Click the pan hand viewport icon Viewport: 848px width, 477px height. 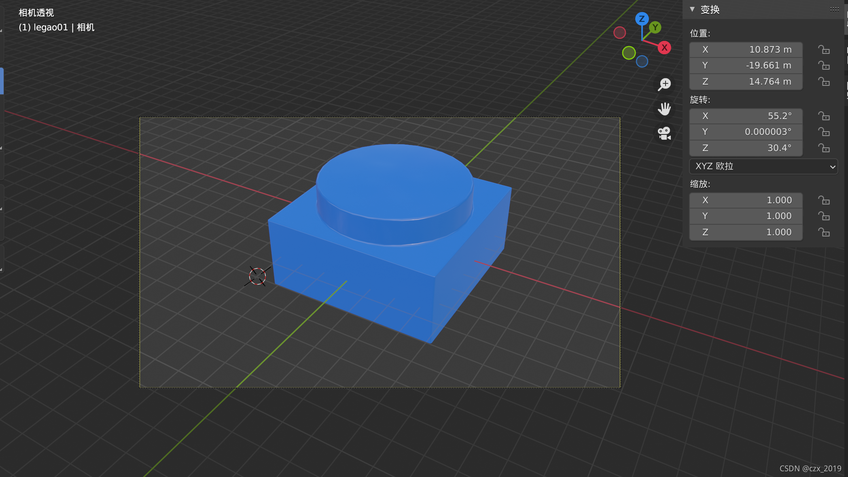(664, 109)
